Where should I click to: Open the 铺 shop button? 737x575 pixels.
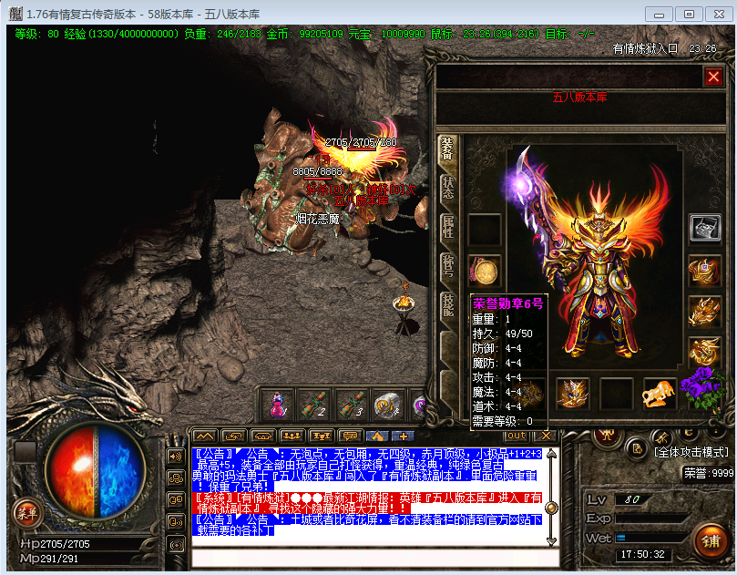711,541
